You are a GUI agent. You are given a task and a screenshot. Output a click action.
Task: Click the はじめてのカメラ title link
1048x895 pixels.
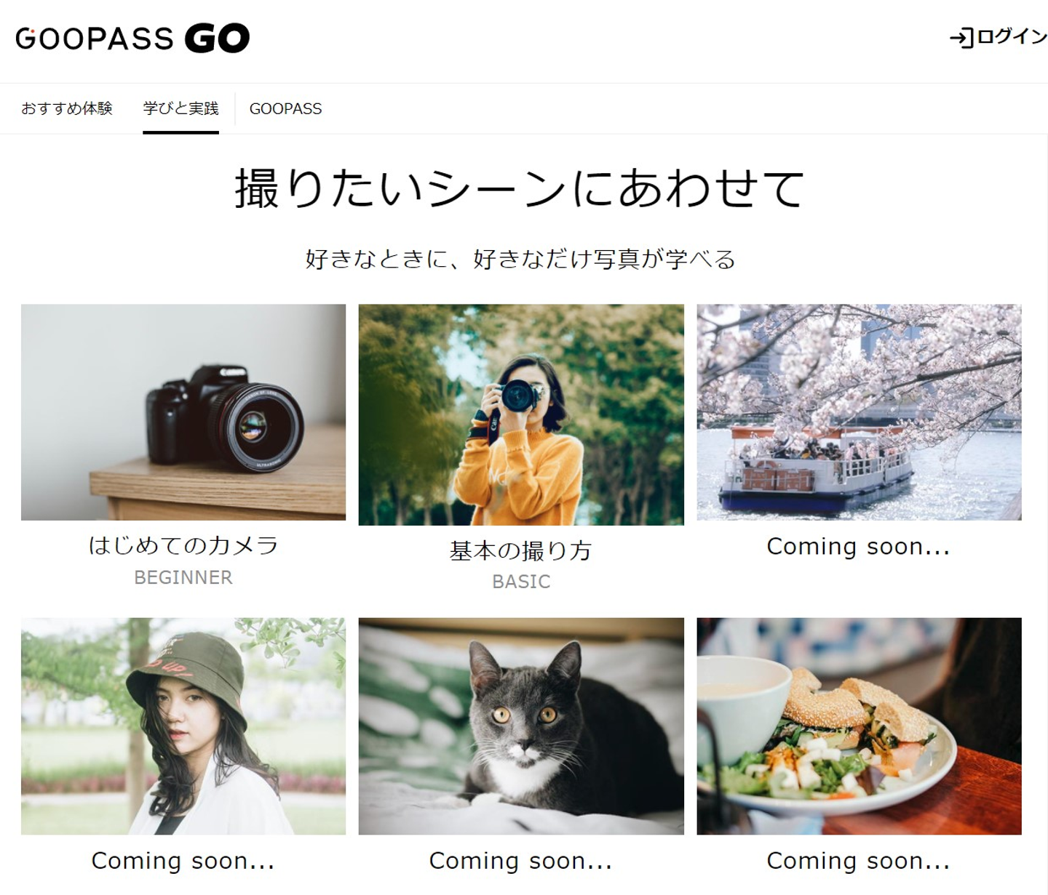coord(183,545)
